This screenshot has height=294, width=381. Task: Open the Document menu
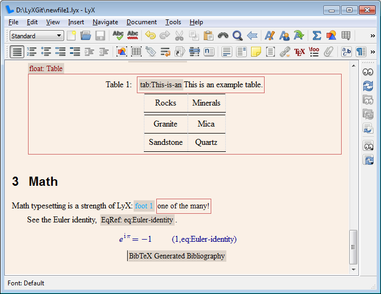142,22
